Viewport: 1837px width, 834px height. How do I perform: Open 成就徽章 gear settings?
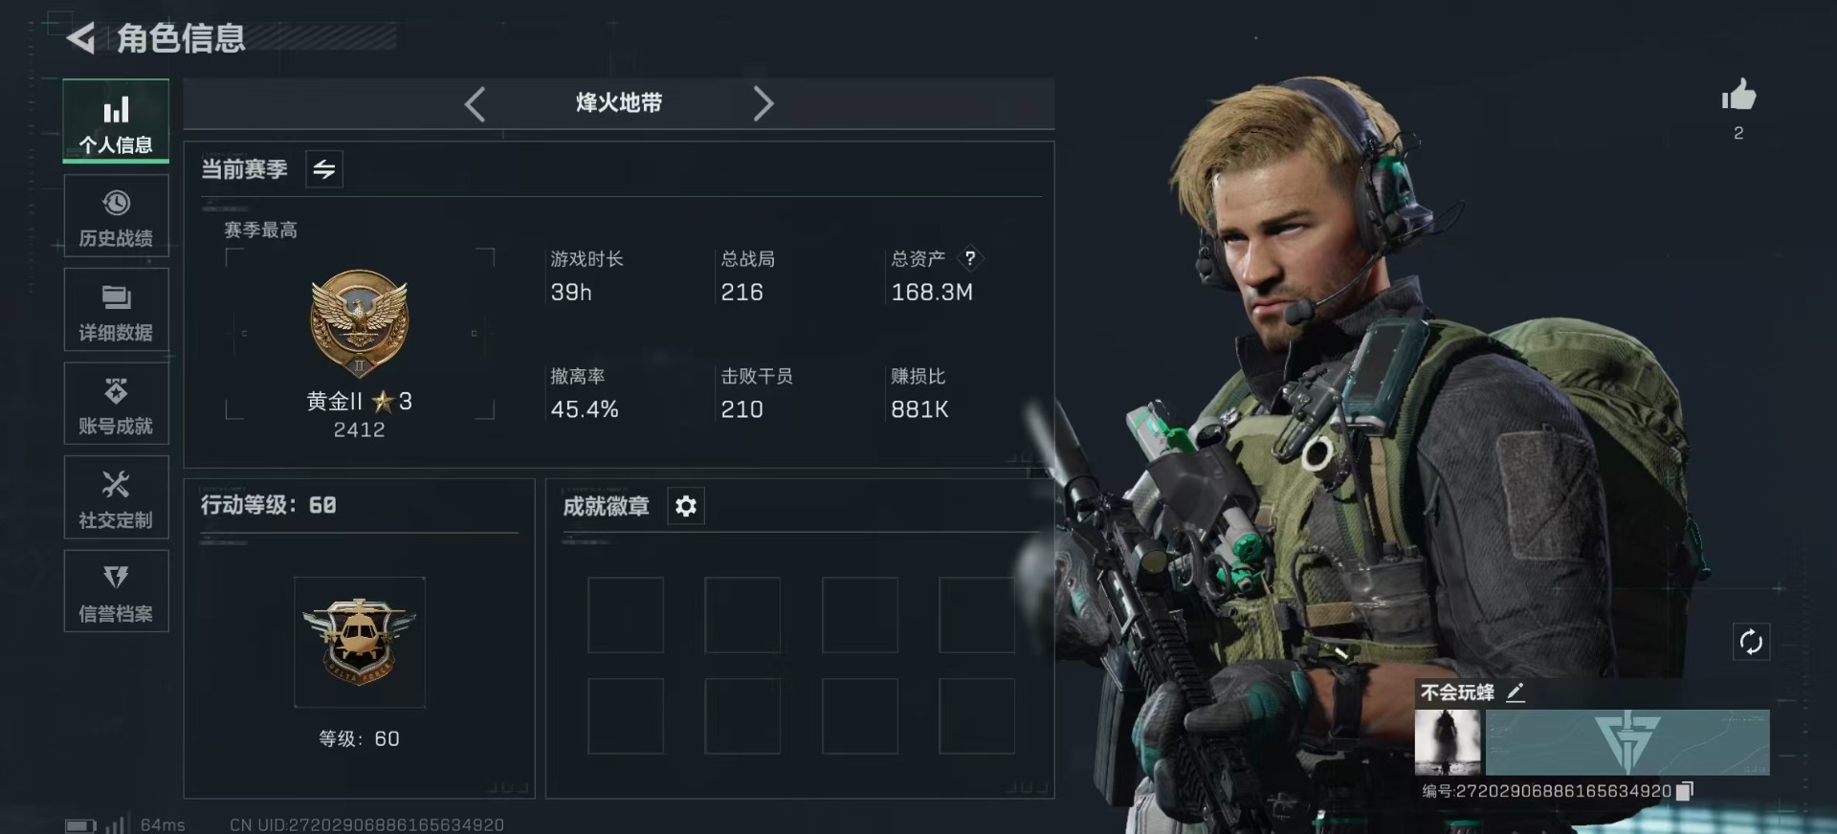(x=686, y=506)
